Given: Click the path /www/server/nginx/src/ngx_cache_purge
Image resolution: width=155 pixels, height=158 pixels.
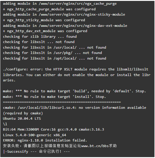Looking at the screenshot, I should (78, 4).
